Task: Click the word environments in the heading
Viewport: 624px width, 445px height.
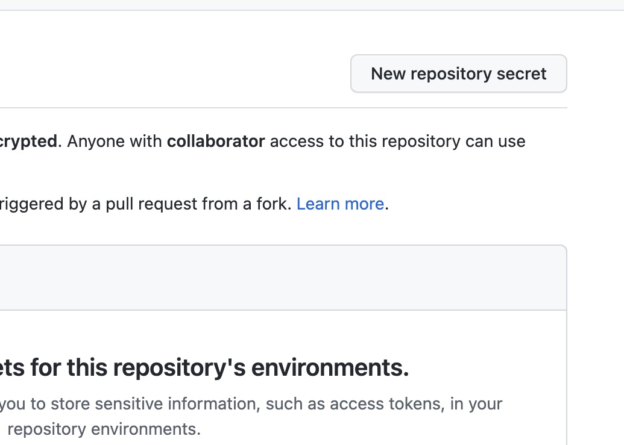Action: coord(330,367)
